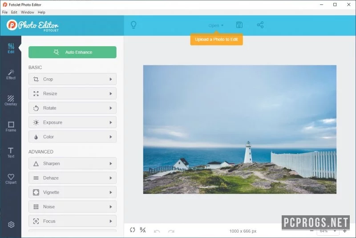Expand the Focus options arrow
This screenshot has height=238, width=356.
[x=111, y=221]
